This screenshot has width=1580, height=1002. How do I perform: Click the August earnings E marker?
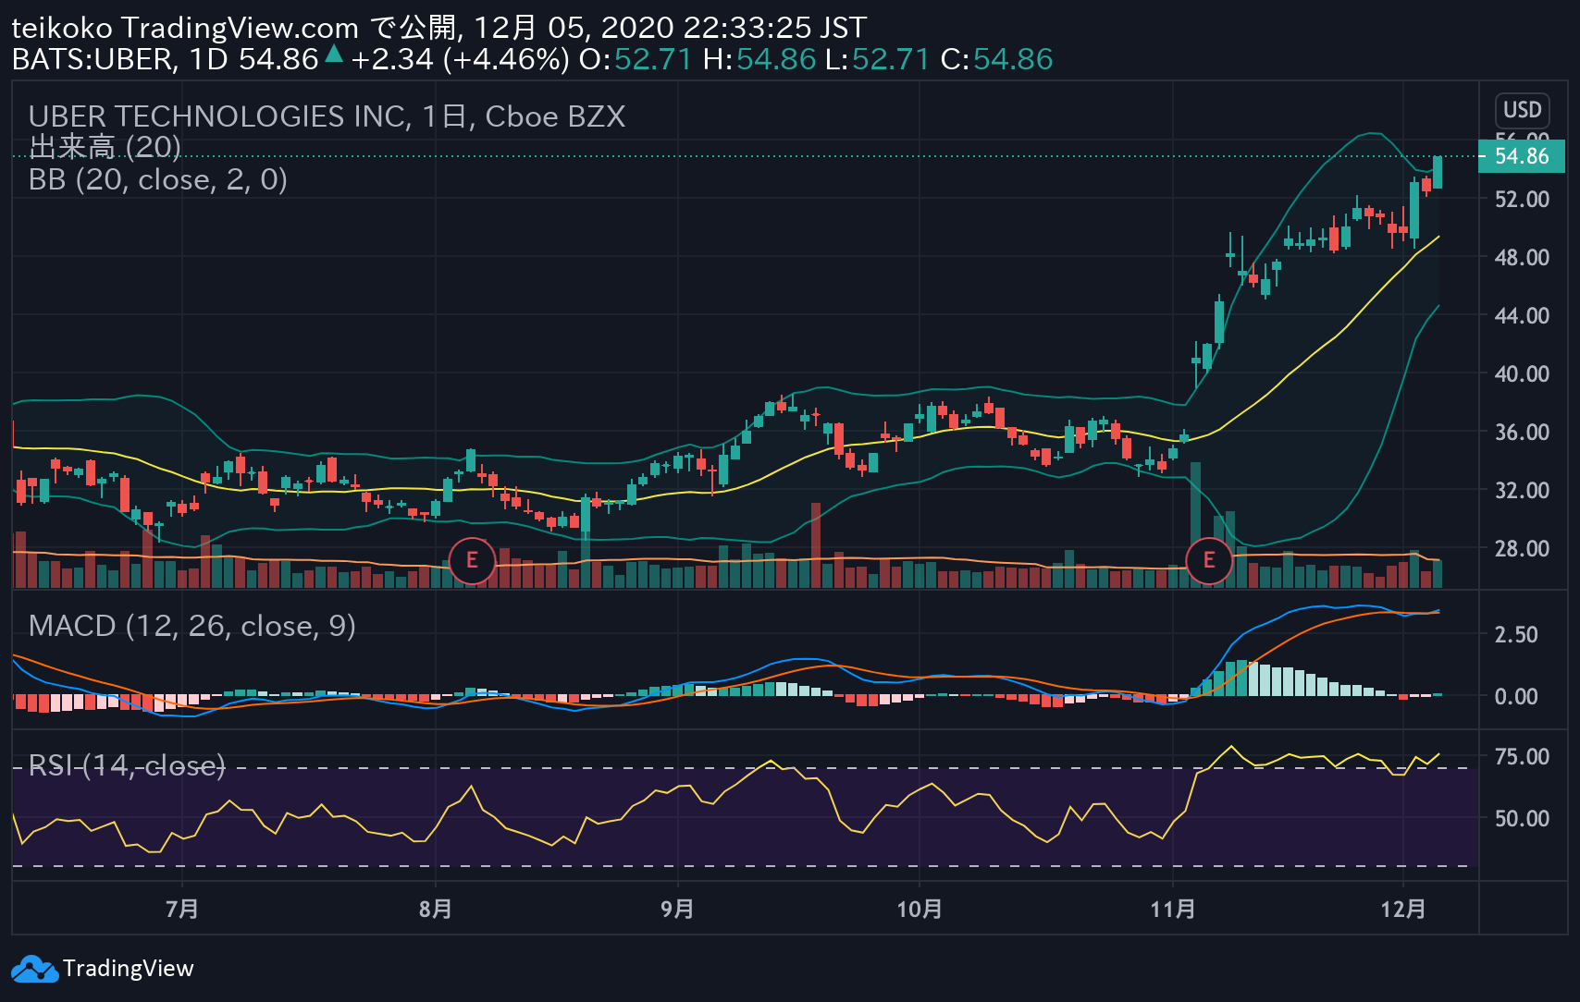coord(472,560)
